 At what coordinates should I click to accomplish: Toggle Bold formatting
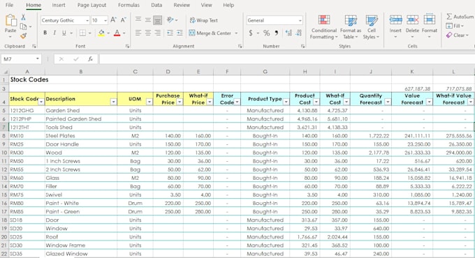45,33
